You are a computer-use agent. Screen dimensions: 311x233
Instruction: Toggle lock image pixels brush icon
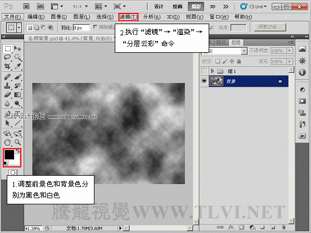[x=225, y=61]
